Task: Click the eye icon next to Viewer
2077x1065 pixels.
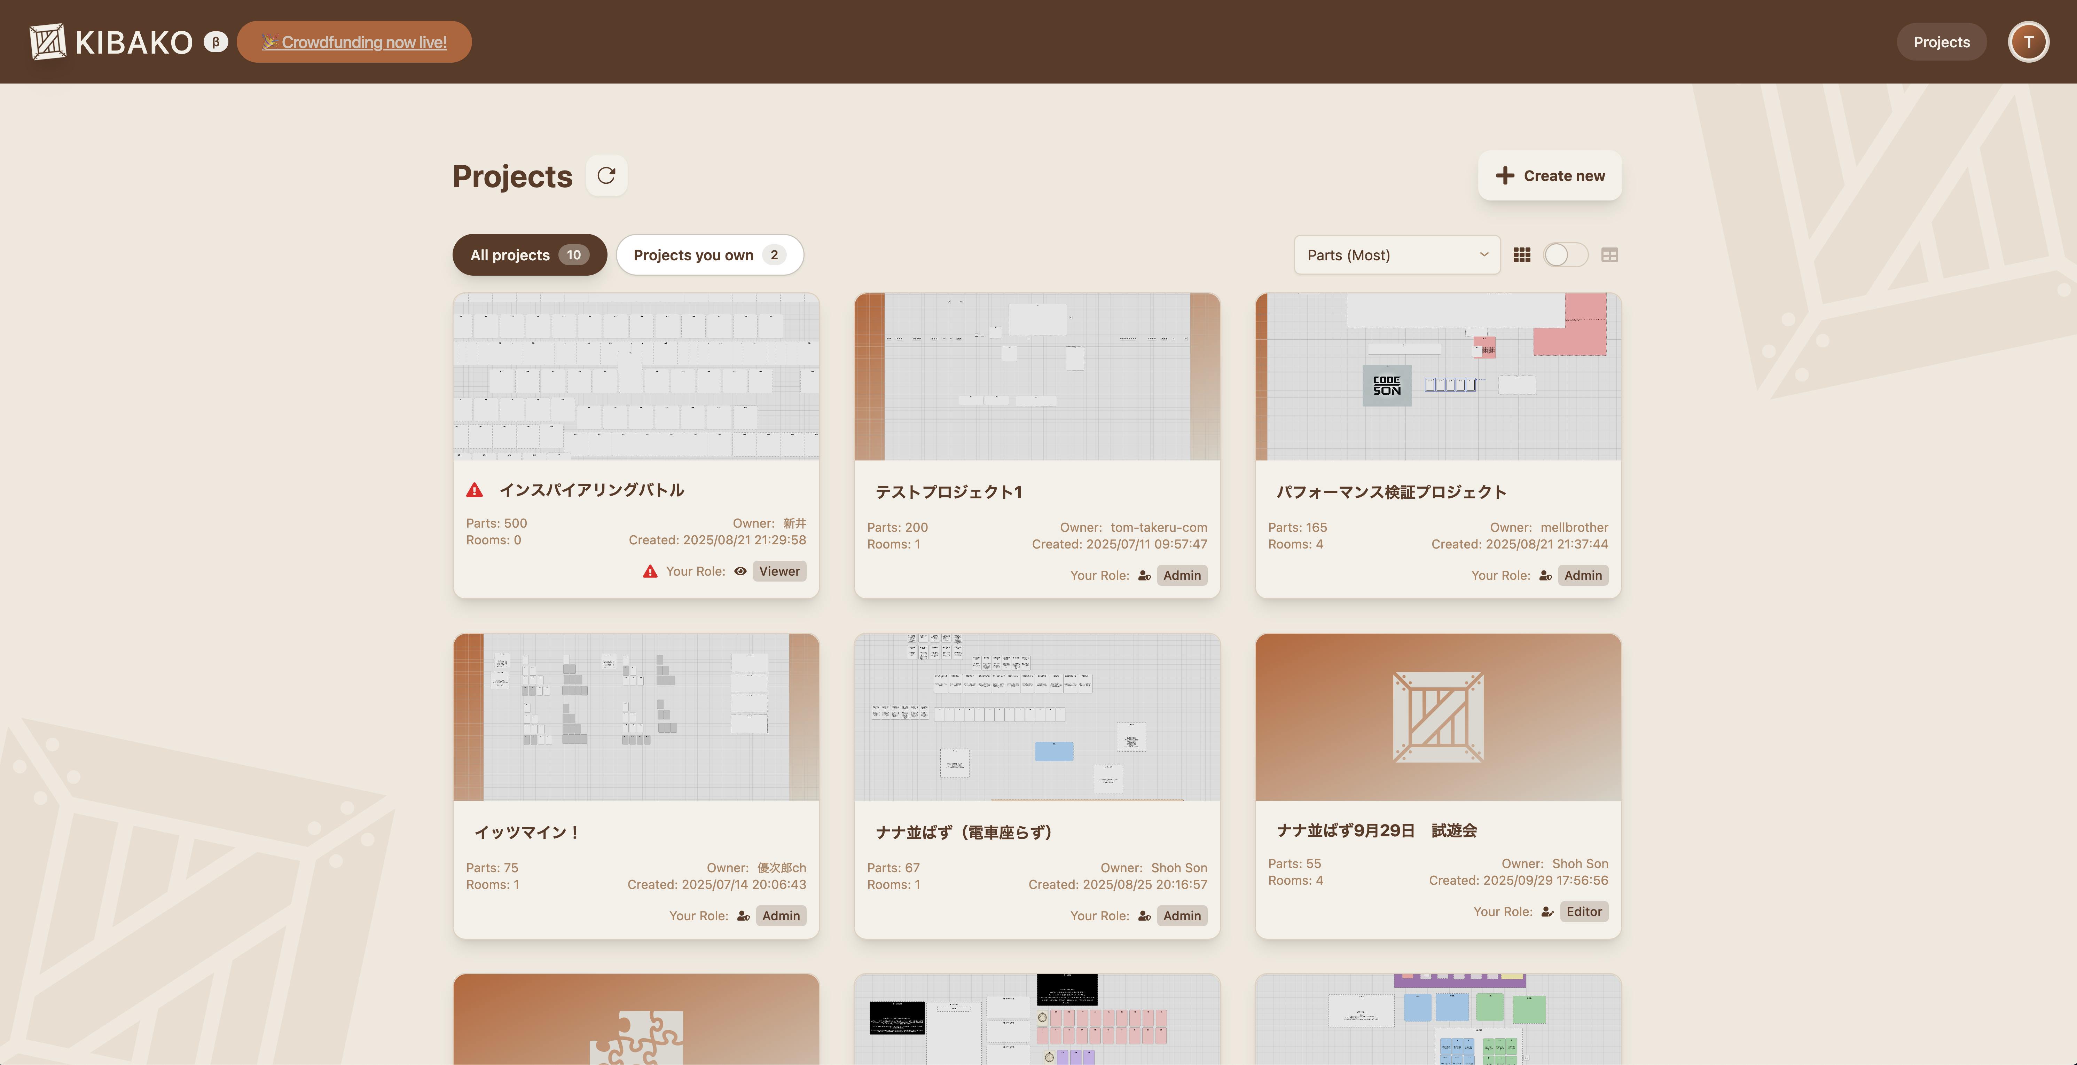Action: 740,571
